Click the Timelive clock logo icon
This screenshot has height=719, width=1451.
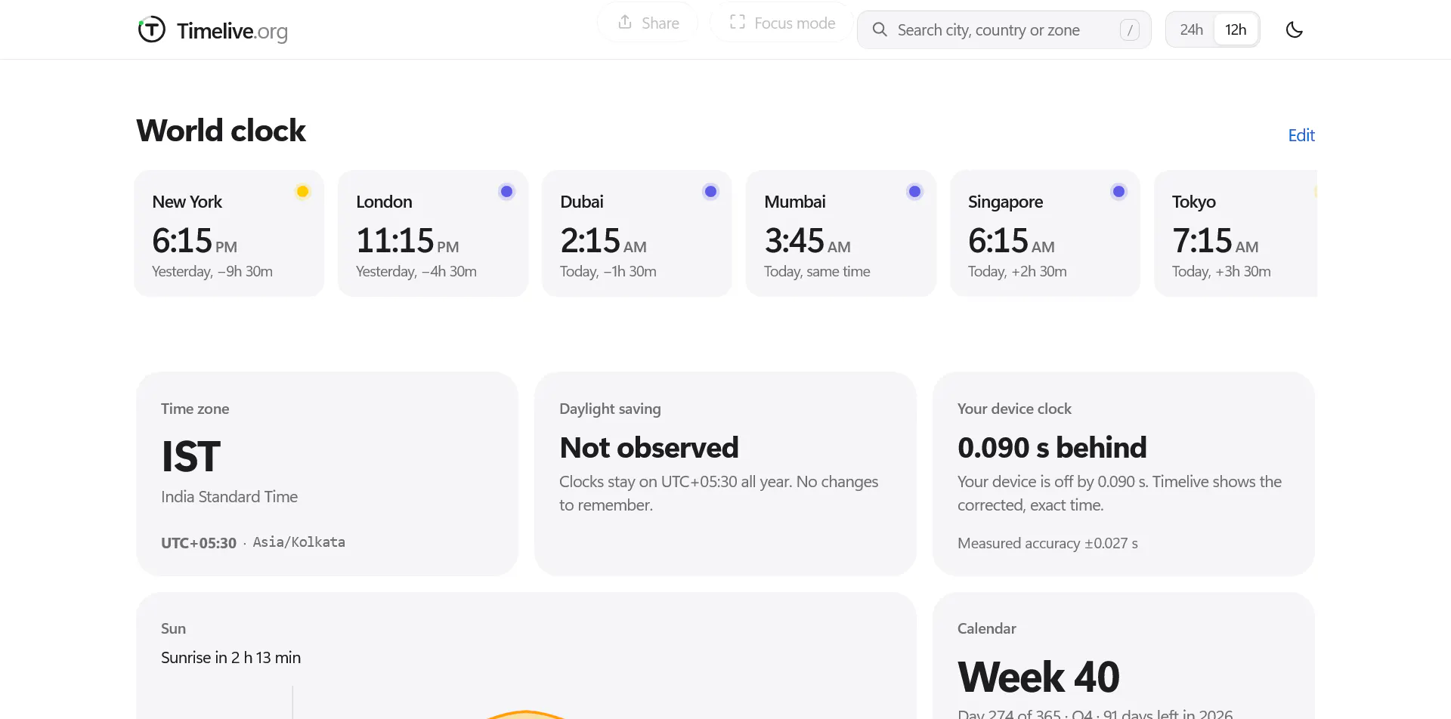coord(151,29)
